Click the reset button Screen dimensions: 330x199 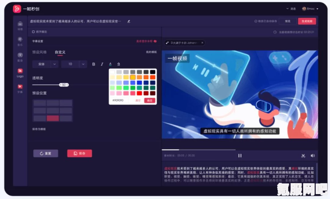[46, 154]
